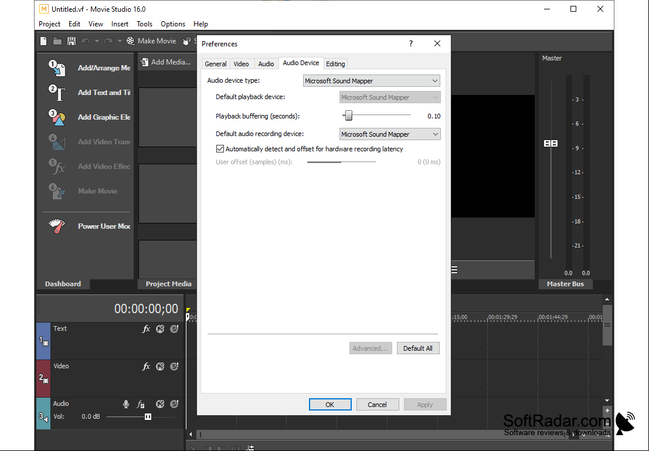The width and height of the screenshot is (649, 451).
Task: Click the User offset slider
Action: click(x=341, y=162)
